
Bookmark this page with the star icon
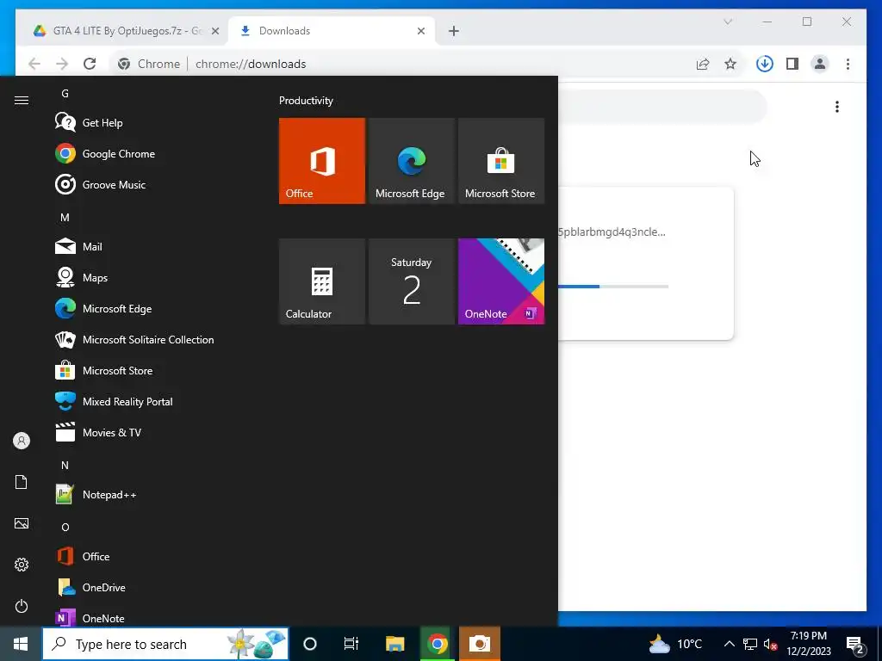730,64
